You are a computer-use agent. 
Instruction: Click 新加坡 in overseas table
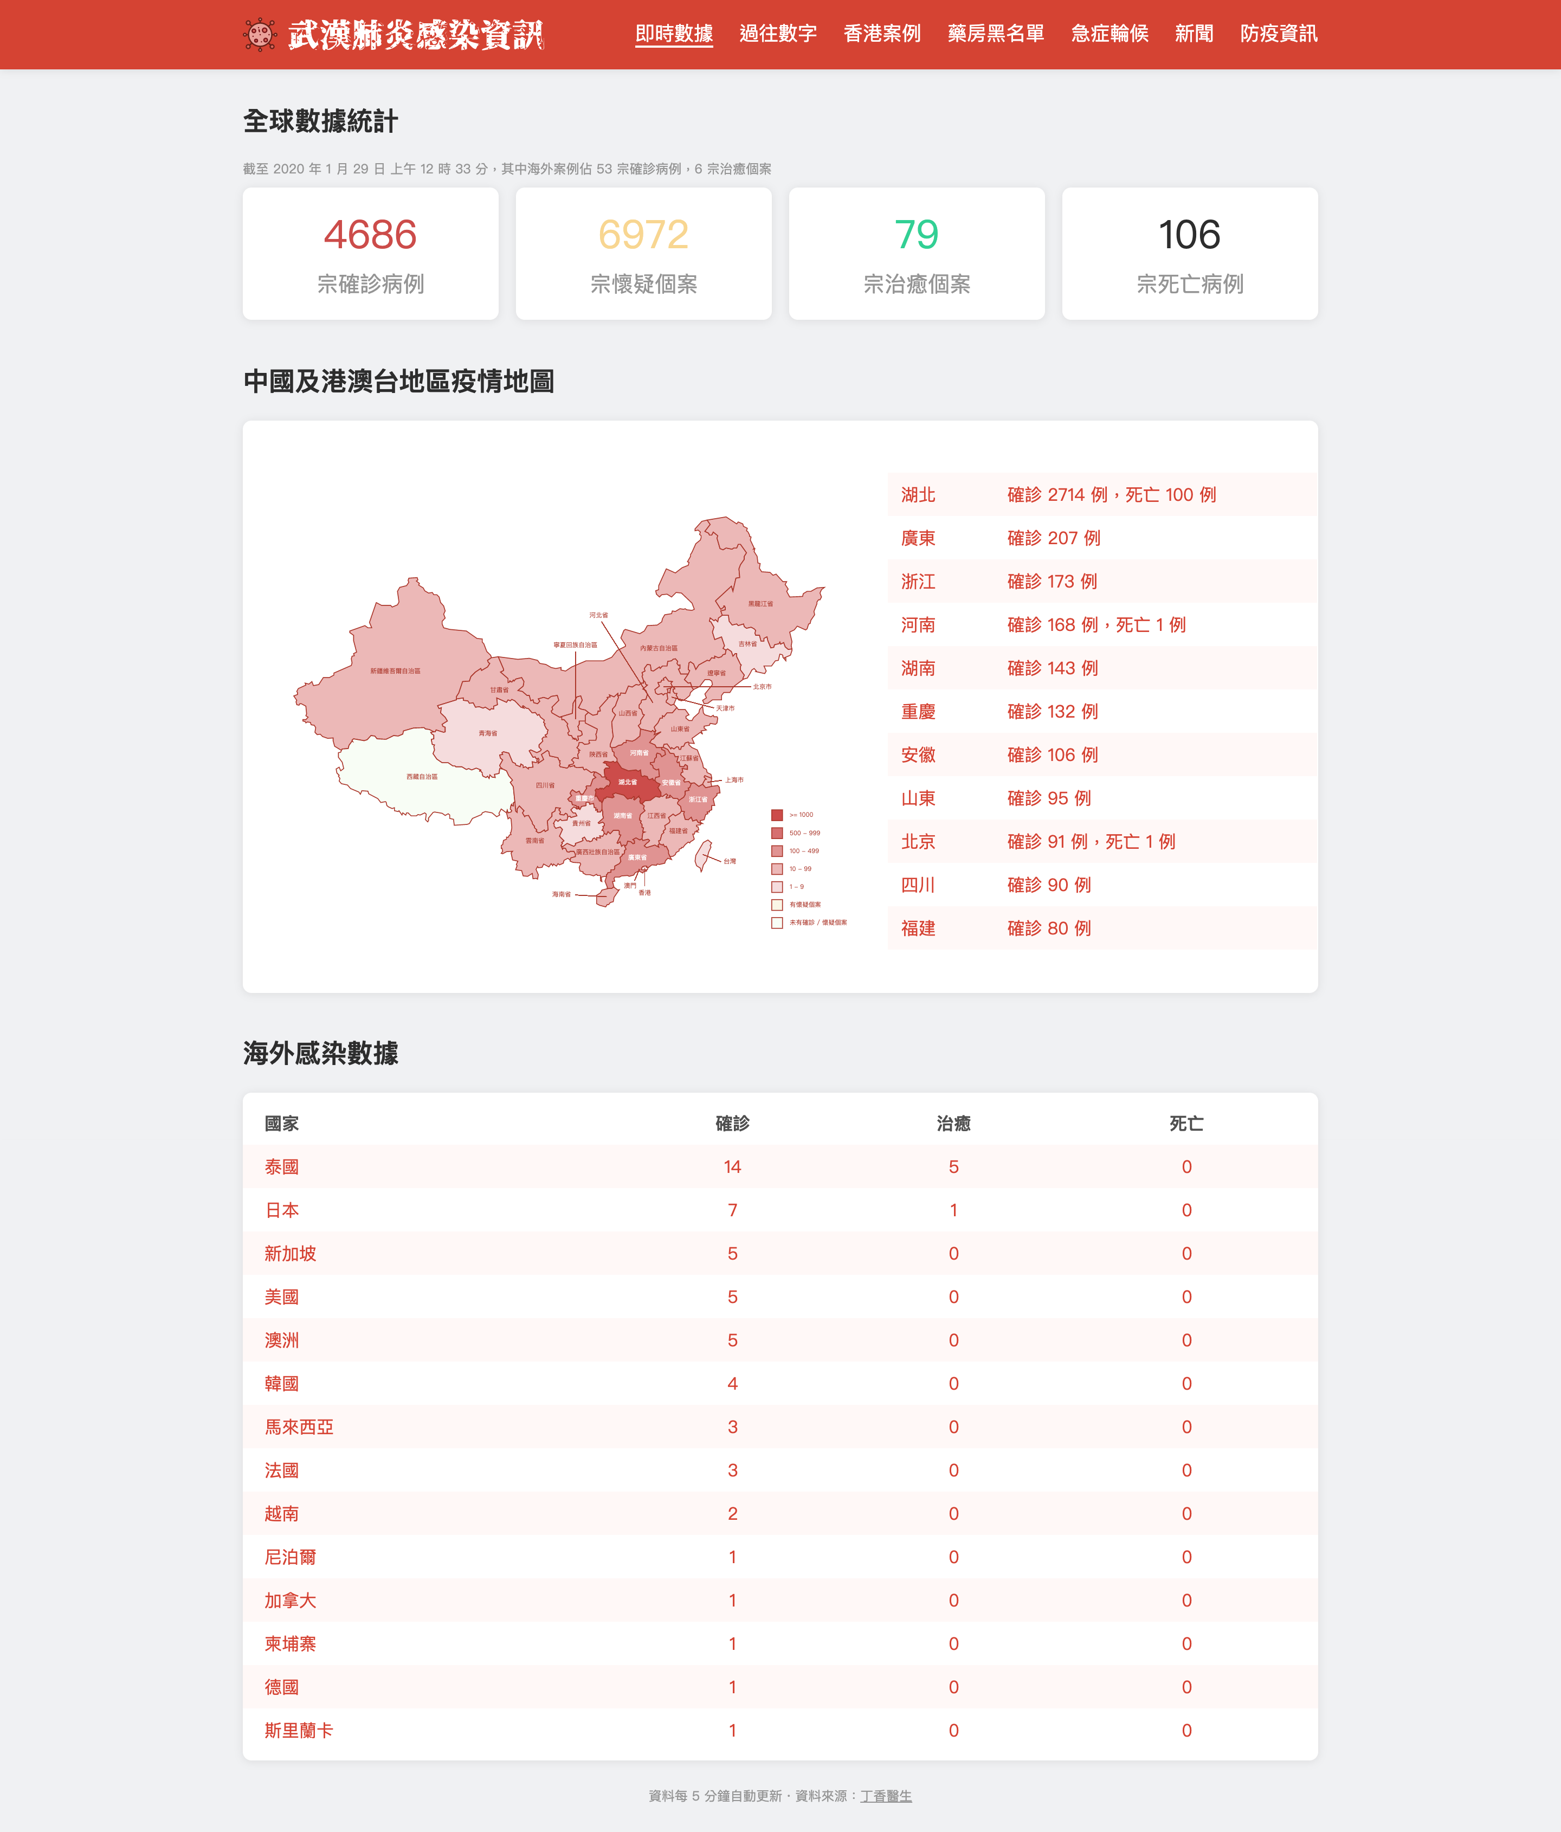click(x=290, y=1254)
